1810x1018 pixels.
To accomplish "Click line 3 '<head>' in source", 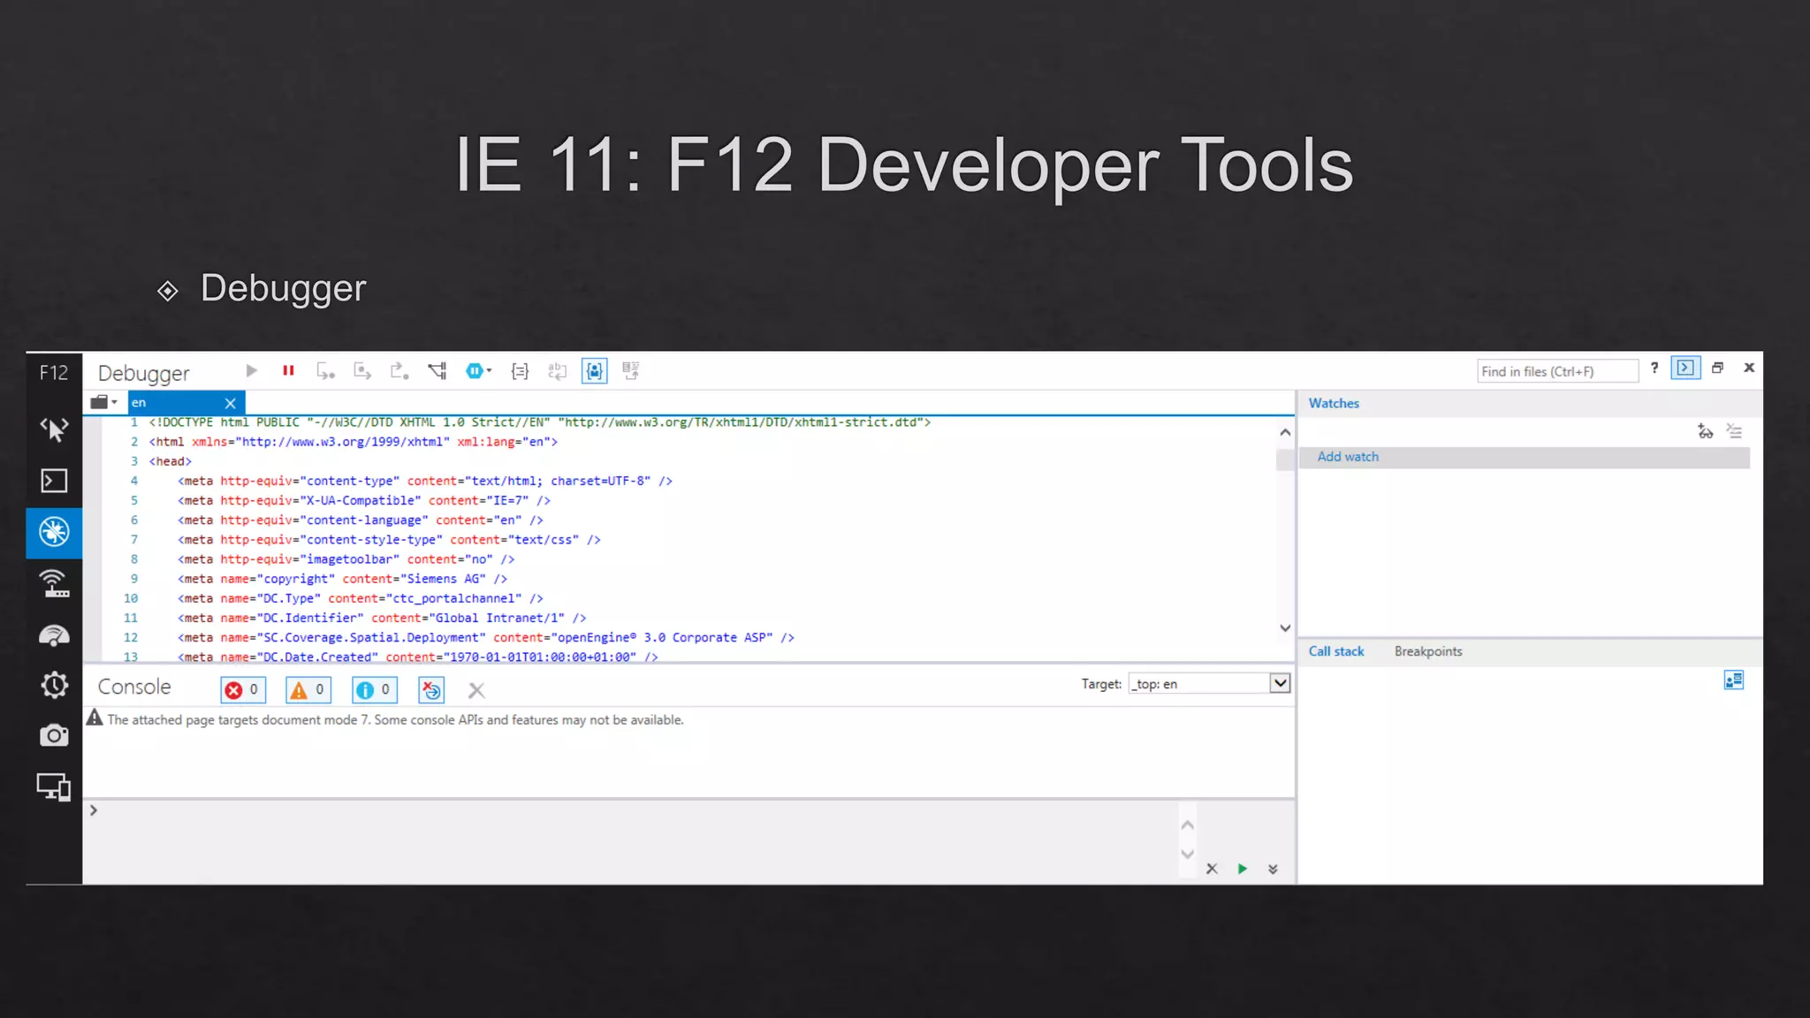I will [171, 461].
